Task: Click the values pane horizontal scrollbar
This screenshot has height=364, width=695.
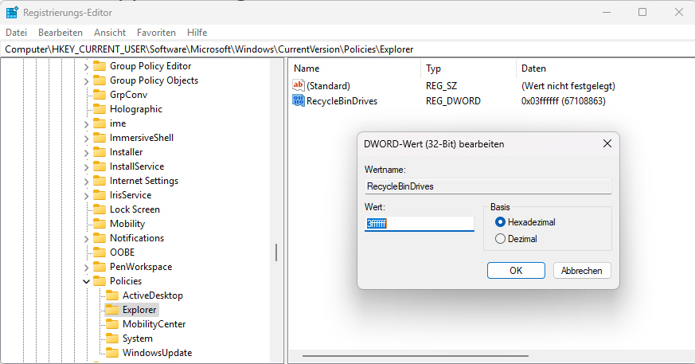Action: [x=416, y=355]
